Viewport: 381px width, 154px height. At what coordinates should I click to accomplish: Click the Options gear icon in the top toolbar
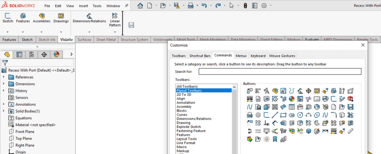pyautogui.click(x=264, y=6)
